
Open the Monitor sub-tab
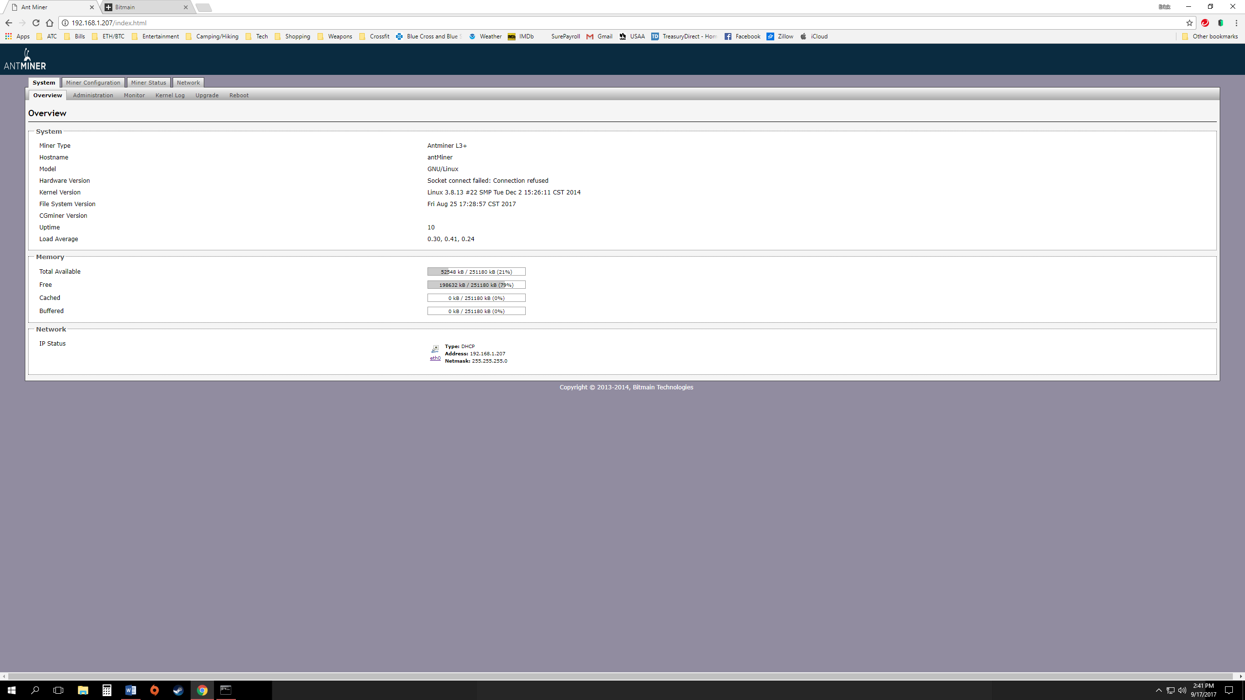pyautogui.click(x=134, y=95)
